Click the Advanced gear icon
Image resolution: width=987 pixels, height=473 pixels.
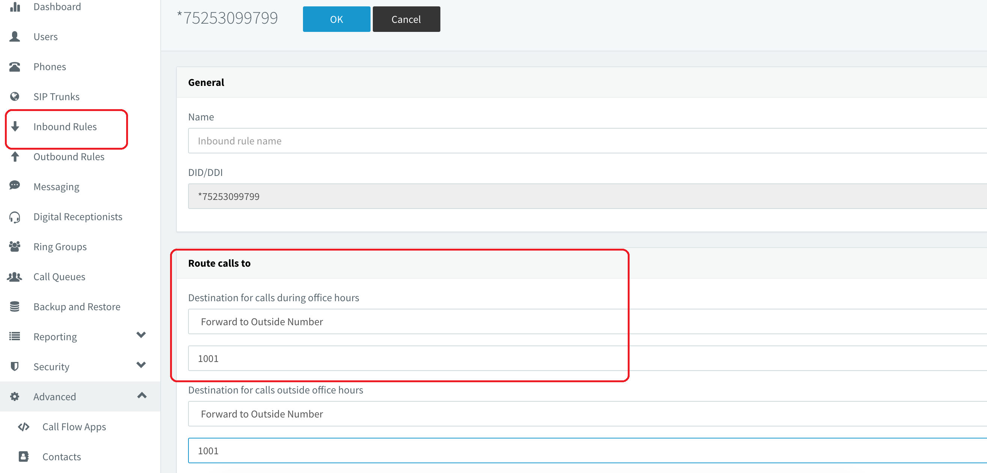(x=15, y=396)
